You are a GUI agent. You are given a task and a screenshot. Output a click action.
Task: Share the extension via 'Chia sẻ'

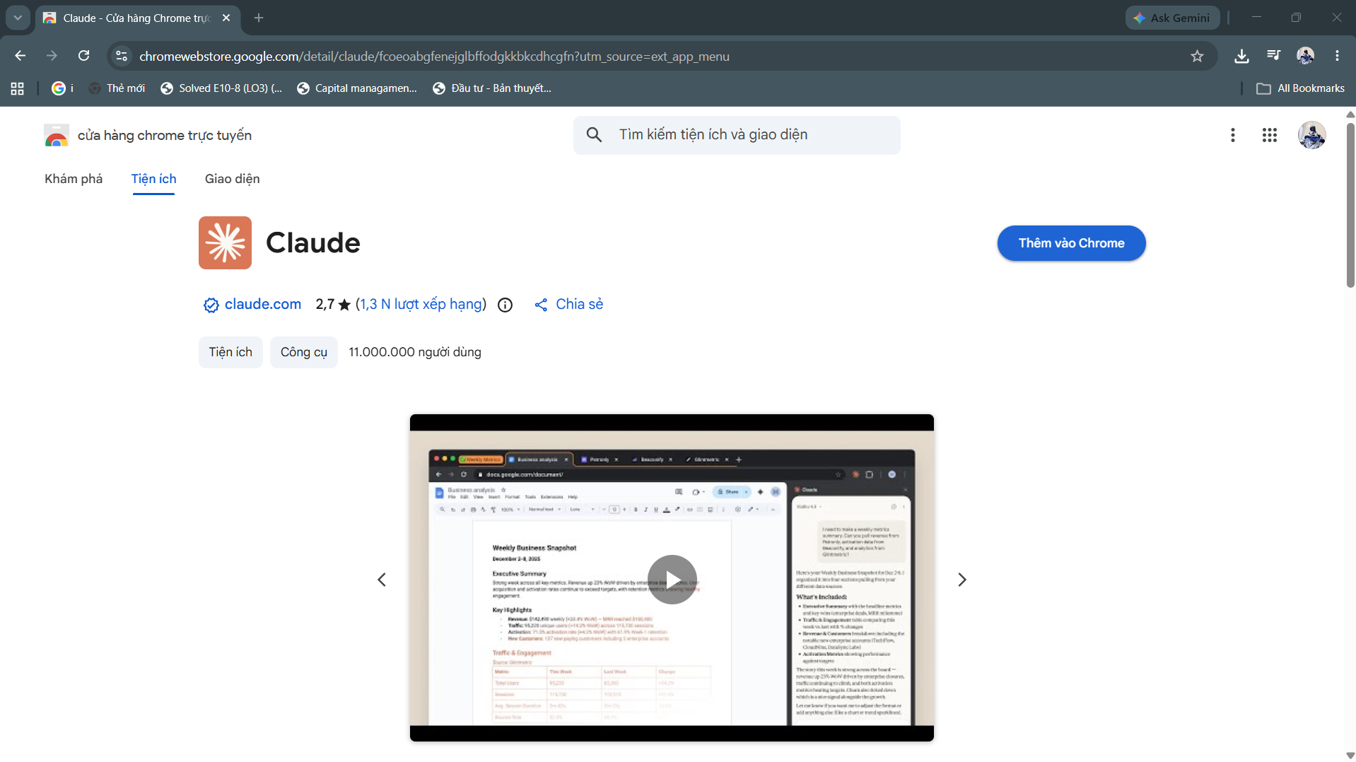[569, 304]
